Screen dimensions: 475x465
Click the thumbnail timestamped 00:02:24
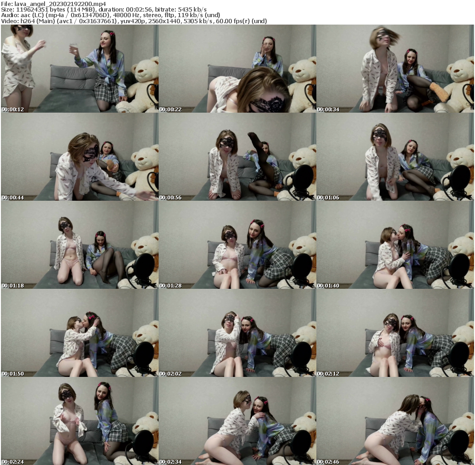pyautogui.click(x=79, y=421)
